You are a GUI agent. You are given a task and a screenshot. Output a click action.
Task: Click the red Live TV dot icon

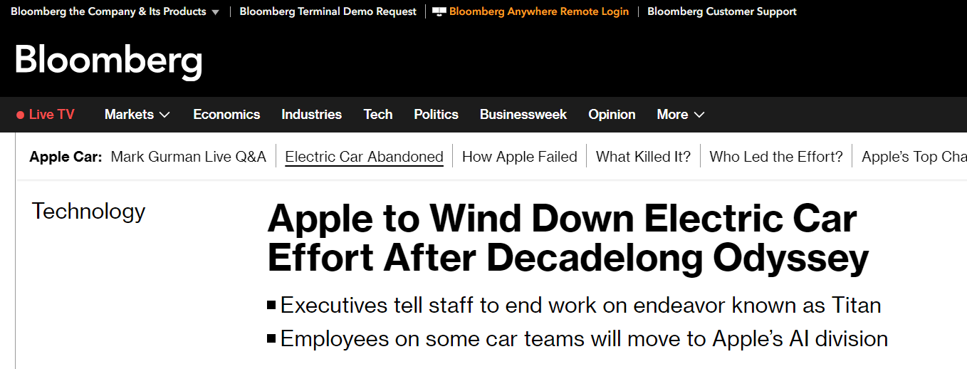(x=20, y=115)
